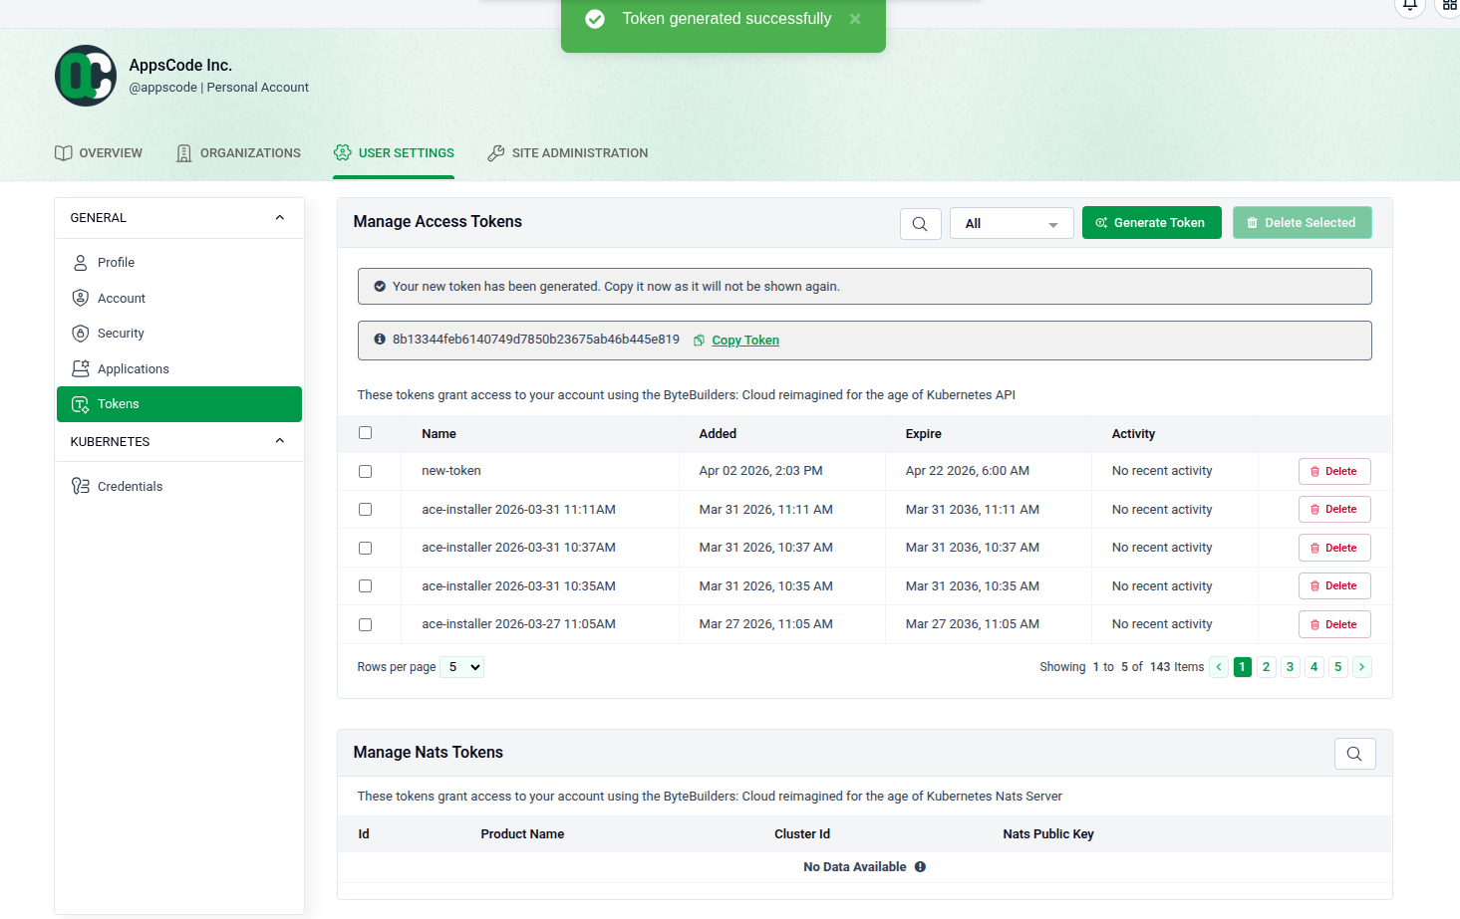Screen dimensions: 1460x919
Task: Collapse the KUBERNETES sidebar section
Action: pos(279,440)
